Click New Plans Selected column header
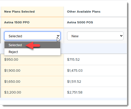Viewport: 131px width, 109px height. (x=19, y=12)
